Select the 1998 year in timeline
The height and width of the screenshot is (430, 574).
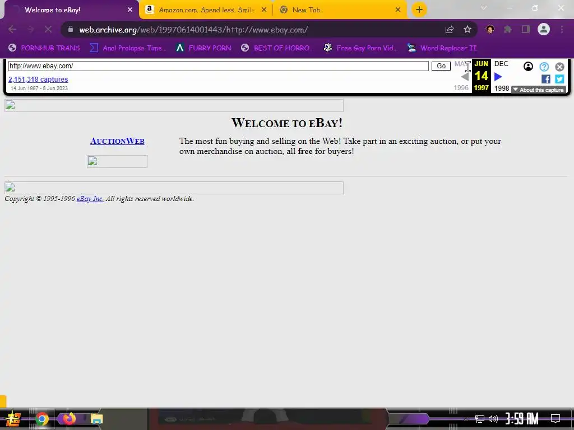click(x=502, y=88)
